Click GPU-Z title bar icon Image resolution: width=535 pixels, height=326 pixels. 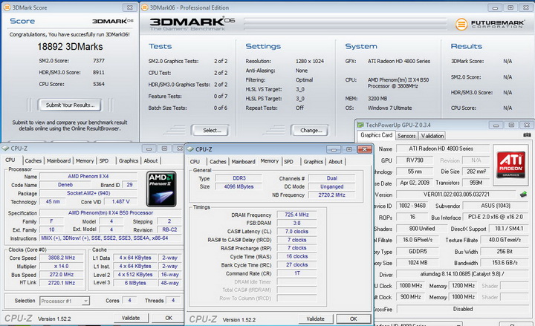pyautogui.click(x=360, y=125)
